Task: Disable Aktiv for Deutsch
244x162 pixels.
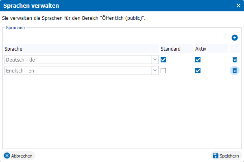Action: point(198,60)
